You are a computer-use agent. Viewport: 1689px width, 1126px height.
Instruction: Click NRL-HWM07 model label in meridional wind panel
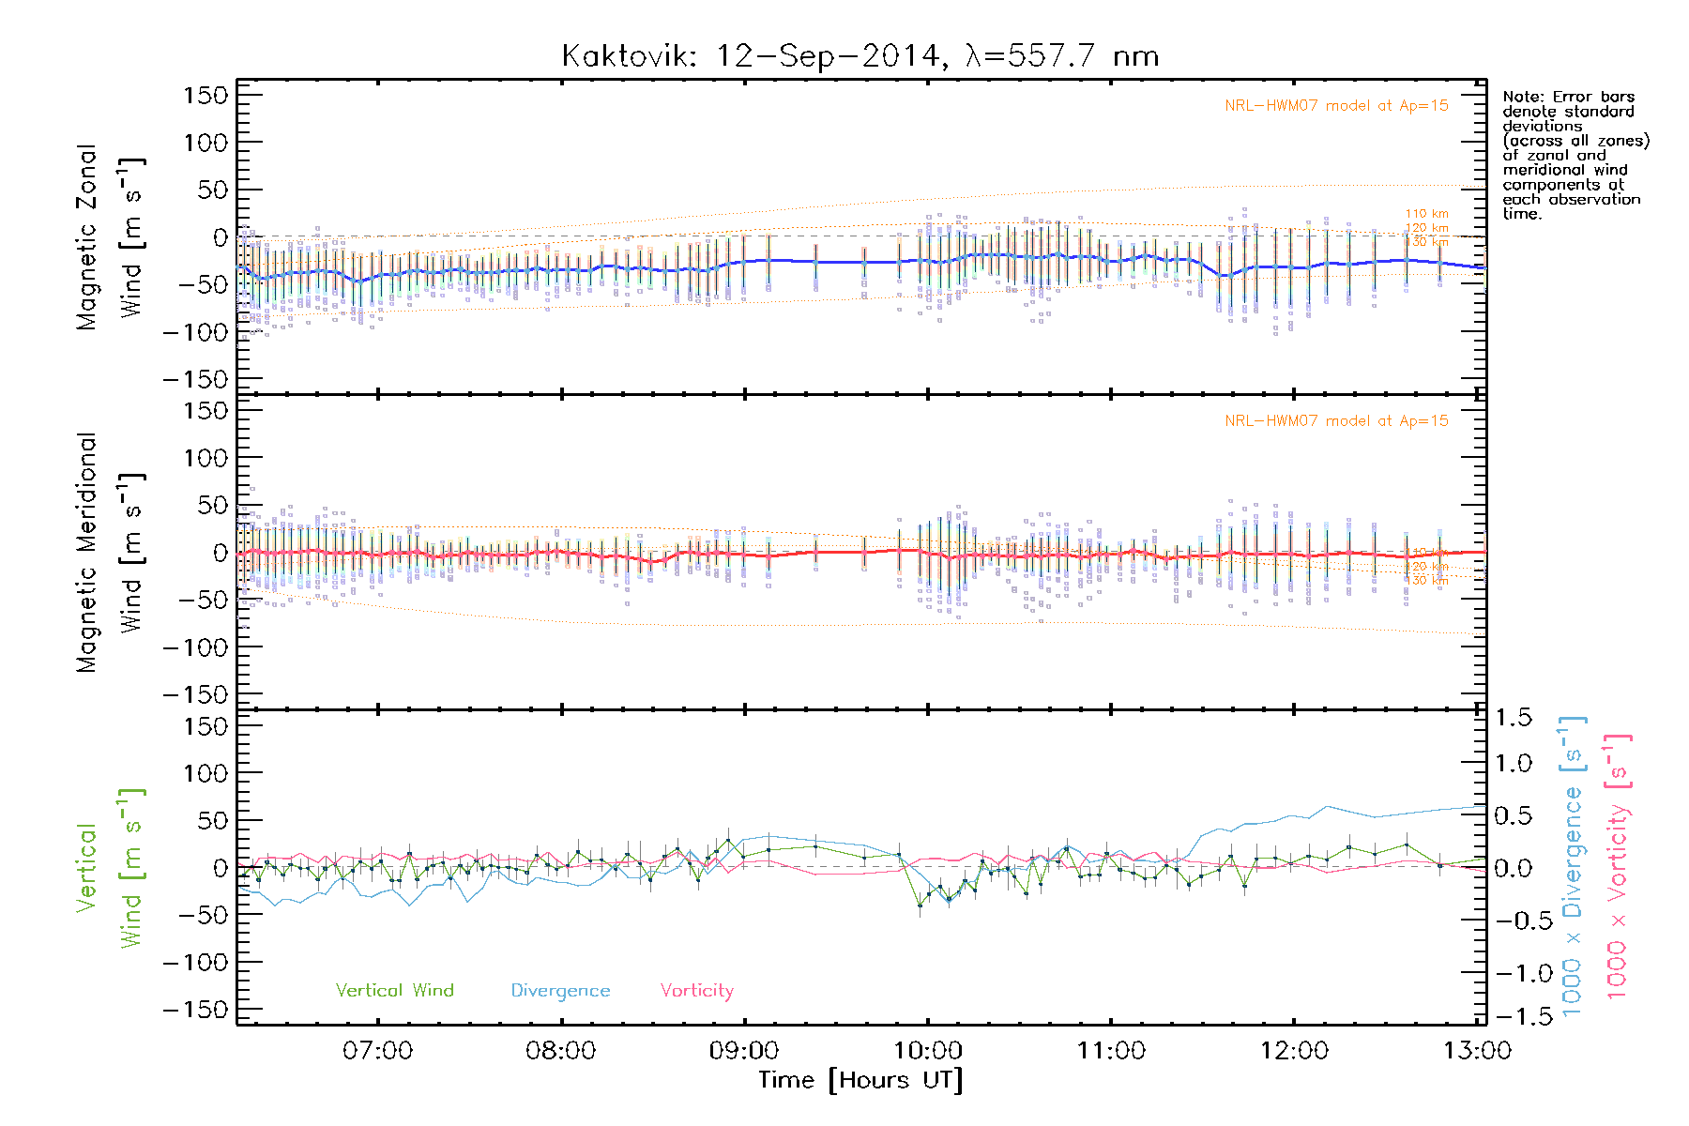(x=1336, y=421)
